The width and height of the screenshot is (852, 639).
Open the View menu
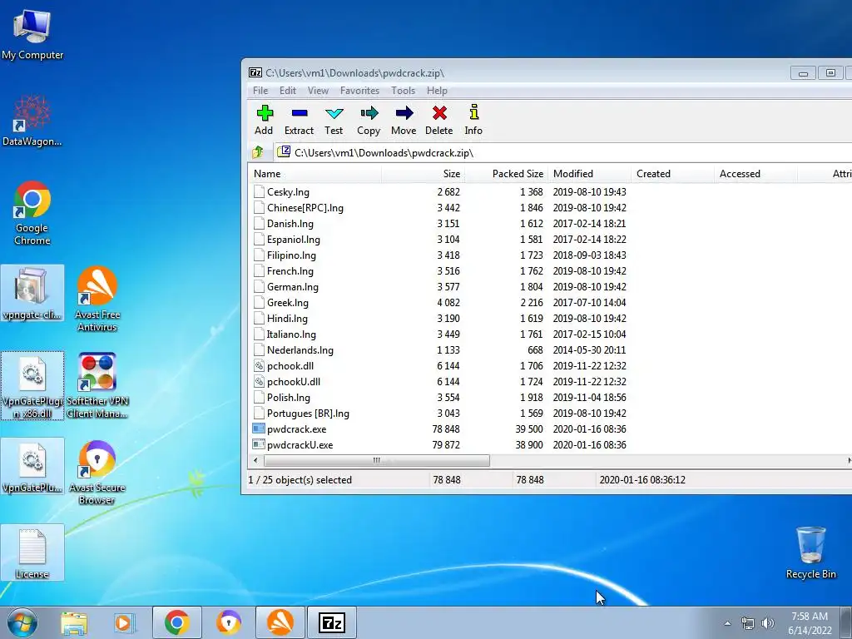coord(318,90)
